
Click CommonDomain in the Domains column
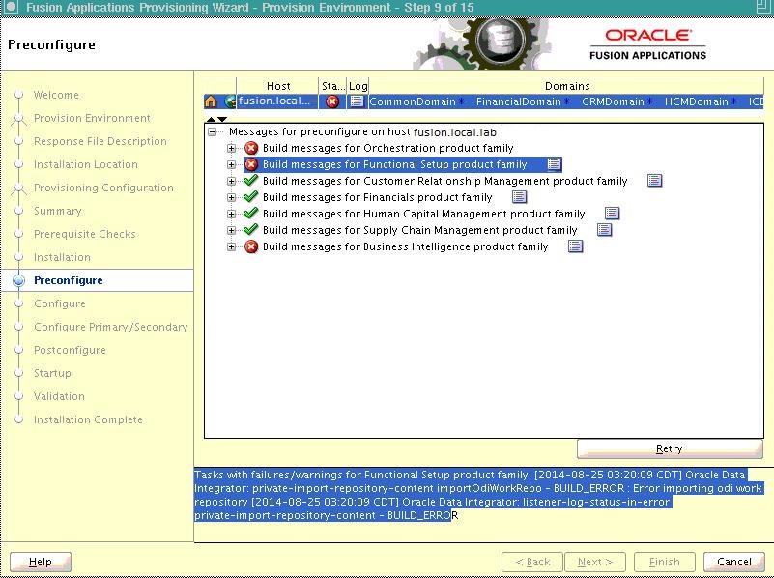pos(413,101)
